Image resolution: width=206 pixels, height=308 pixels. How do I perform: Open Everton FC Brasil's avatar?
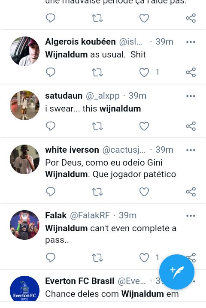tap(24, 289)
